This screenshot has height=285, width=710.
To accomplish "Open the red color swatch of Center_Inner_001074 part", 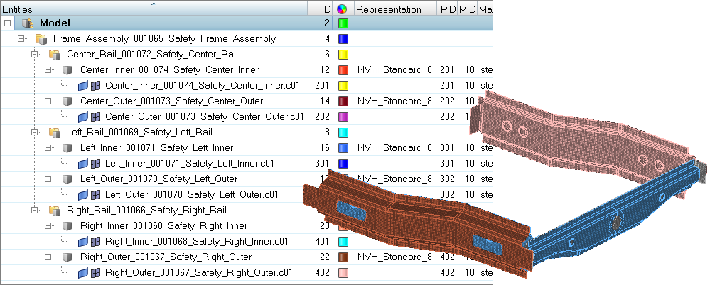I will click(343, 70).
